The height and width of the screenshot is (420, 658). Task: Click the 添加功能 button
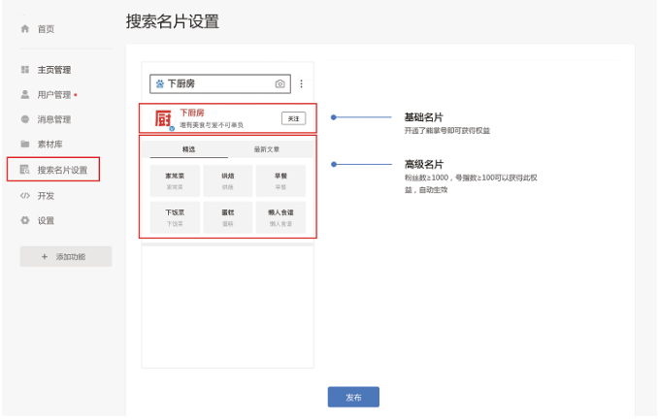click(x=66, y=256)
